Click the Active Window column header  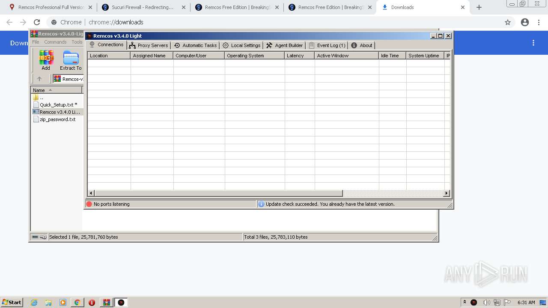tap(347, 56)
